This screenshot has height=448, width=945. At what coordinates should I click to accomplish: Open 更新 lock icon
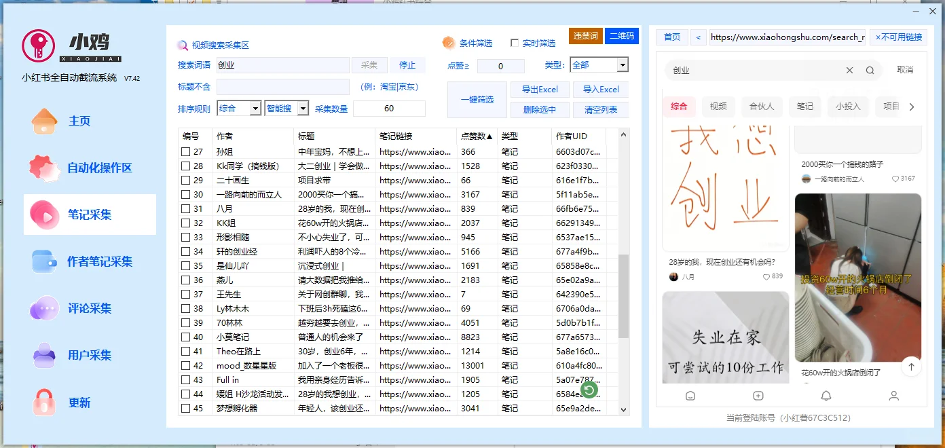click(44, 402)
